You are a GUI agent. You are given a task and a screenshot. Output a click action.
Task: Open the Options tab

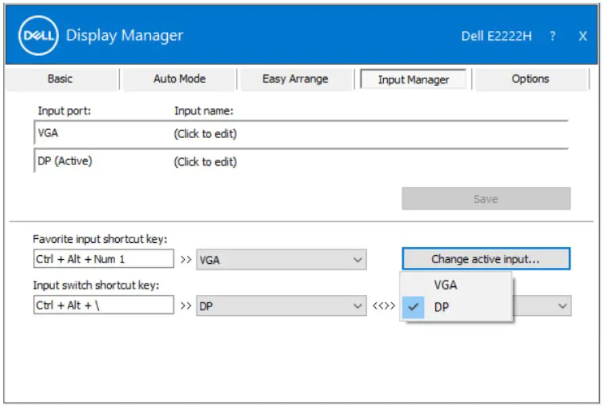[531, 78]
